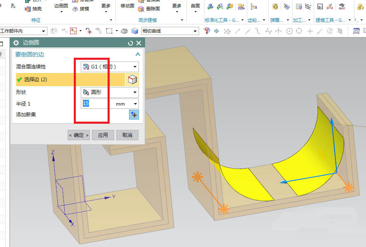Collapse the 要倒圆的边 section
This screenshot has width=366, height=247.
(138, 54)
